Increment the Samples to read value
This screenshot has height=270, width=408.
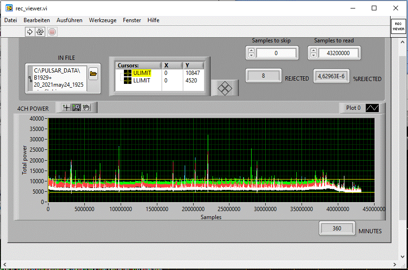coord(314,51)
